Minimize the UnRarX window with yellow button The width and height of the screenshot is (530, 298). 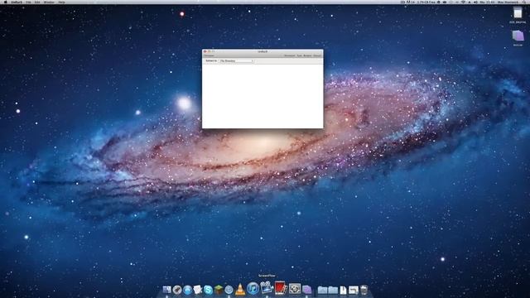[209, 51]
